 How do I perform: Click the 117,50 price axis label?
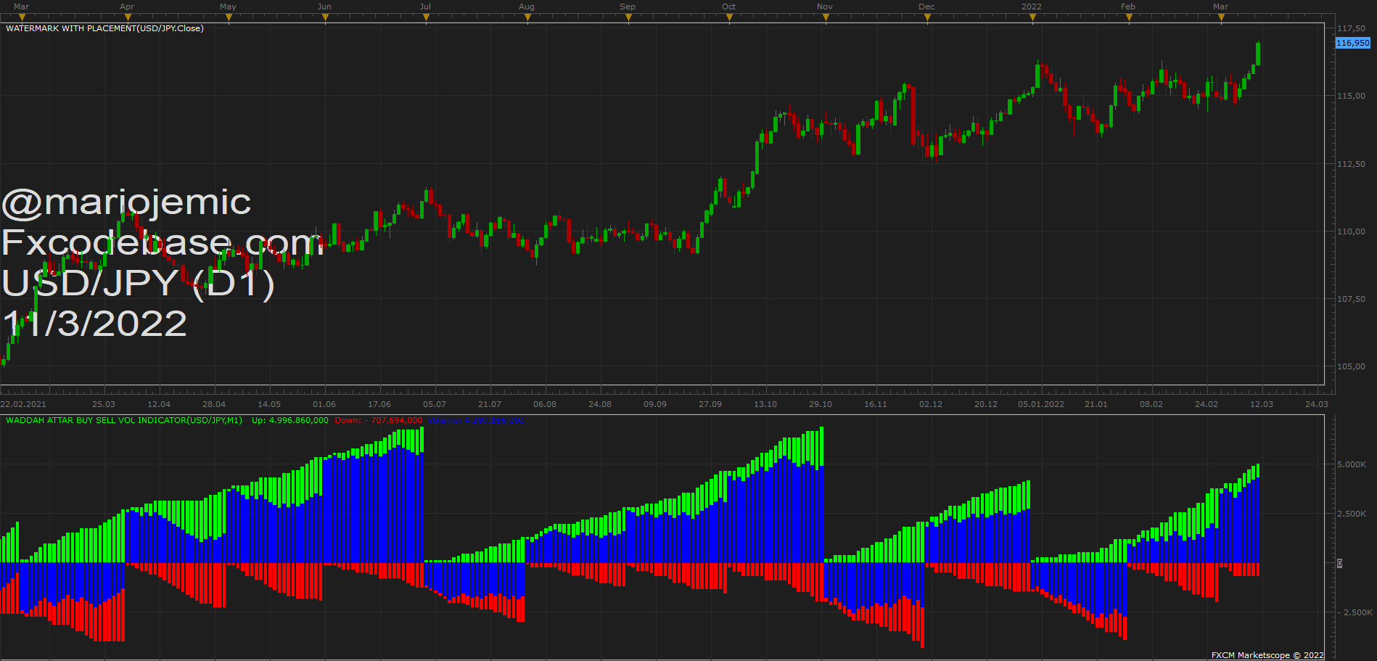point(1352,28)
